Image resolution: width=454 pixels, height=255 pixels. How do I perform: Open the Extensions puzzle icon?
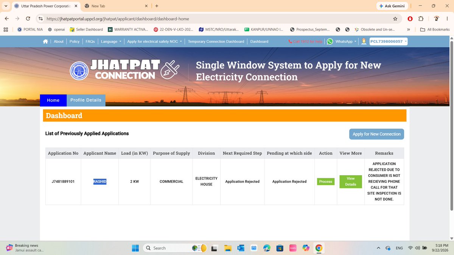pos(421,19)
